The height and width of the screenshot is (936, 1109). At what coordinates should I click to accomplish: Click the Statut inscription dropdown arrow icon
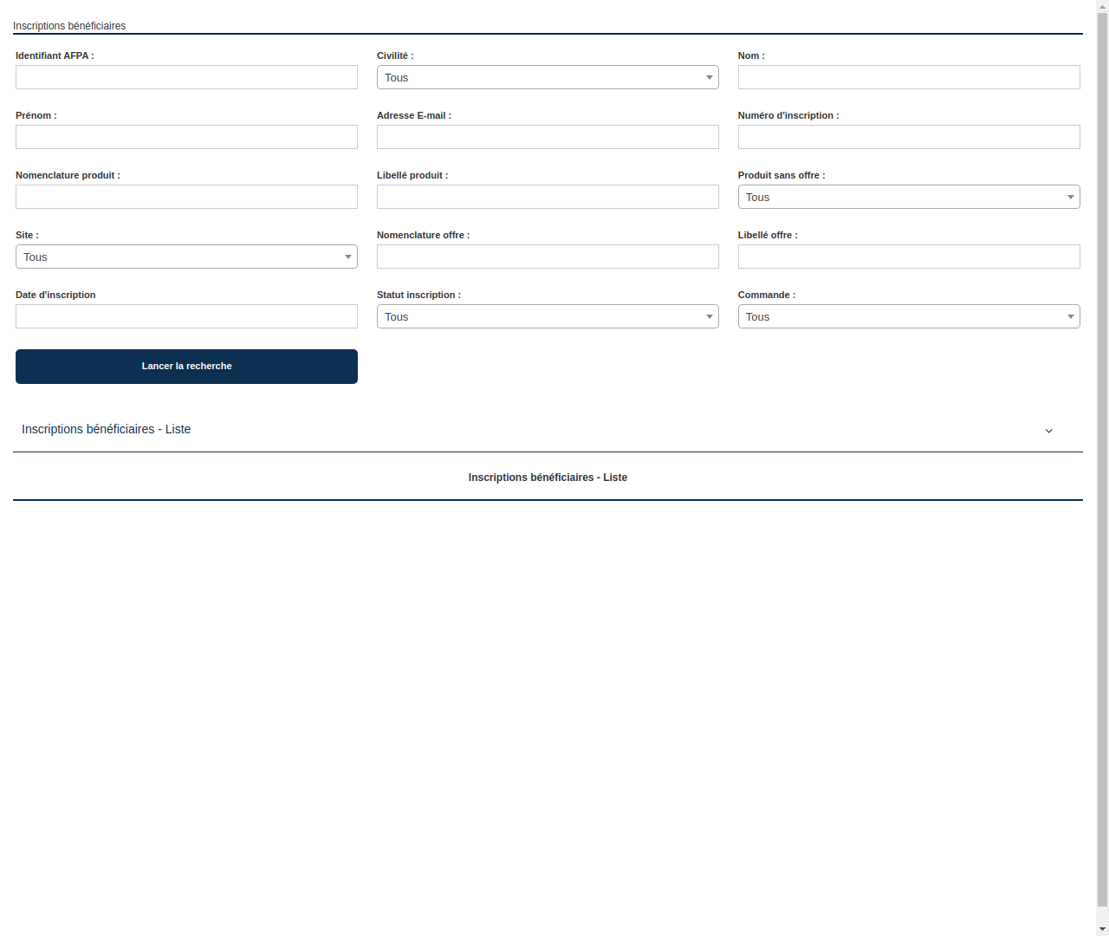pos(709,316)
